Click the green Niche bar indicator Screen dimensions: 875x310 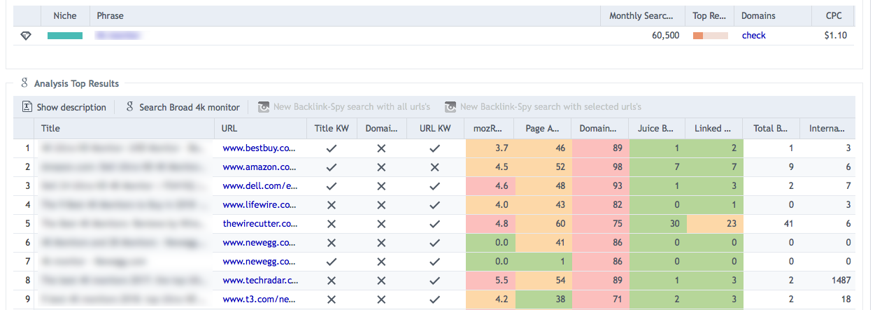pyautogui.click(x=65, y=36)
